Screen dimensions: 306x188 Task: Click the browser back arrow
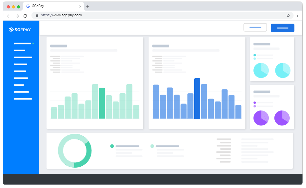9,16
